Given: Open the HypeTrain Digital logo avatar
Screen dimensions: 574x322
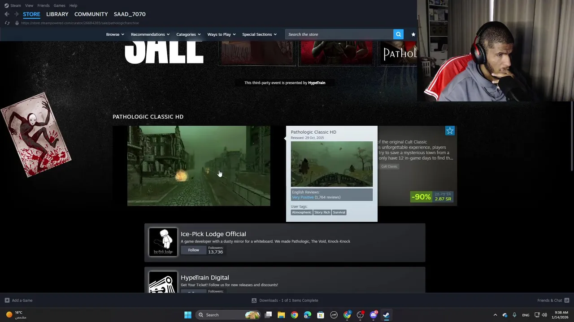Looking at the screenshot, I should click(163, 282).
